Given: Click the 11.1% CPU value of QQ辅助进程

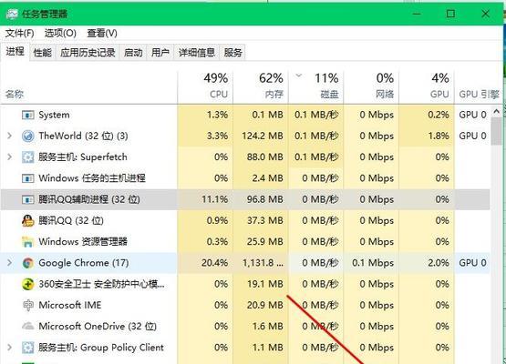Looking at the screenshot, I should click(214, 199).
